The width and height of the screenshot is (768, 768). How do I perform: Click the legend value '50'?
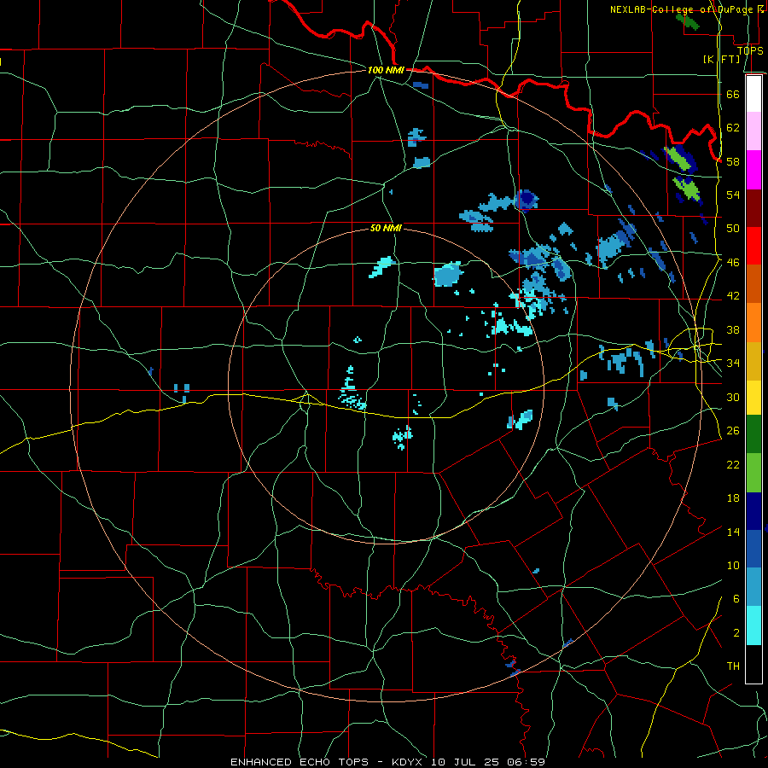click(733, 228)
